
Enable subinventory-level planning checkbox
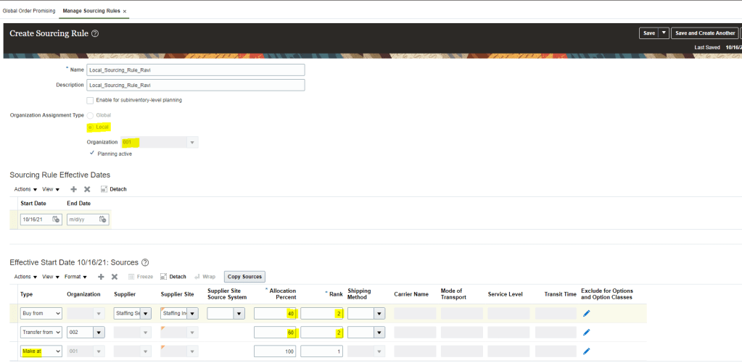coord(90,100)
